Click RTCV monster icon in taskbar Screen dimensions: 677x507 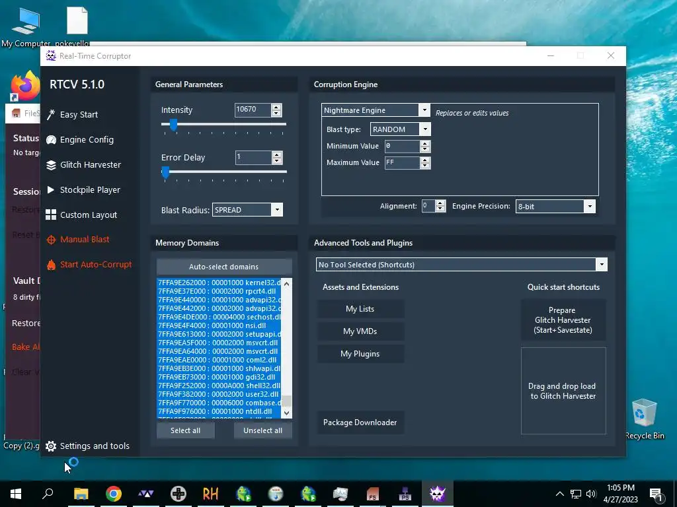pos(438,494)
